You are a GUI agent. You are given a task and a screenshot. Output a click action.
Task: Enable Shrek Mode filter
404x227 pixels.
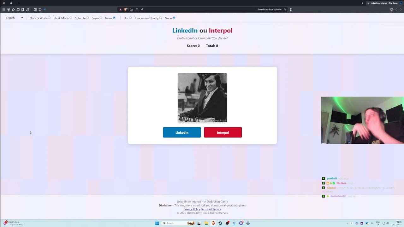pyautogui.click(x=71, y=18)
